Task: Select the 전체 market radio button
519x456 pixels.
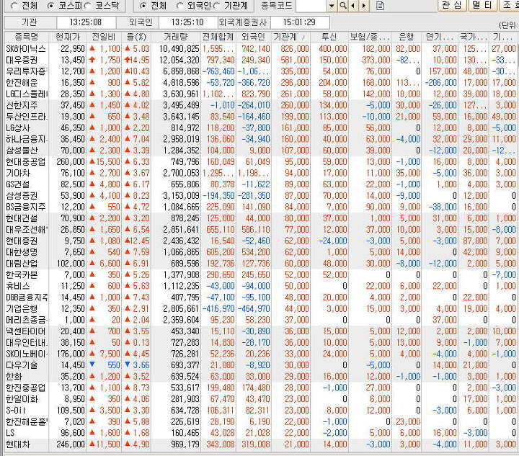Action: [14, 6]
